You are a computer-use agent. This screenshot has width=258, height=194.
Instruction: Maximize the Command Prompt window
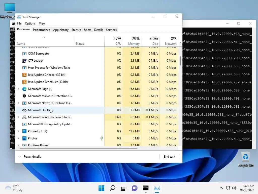point(239,23)
